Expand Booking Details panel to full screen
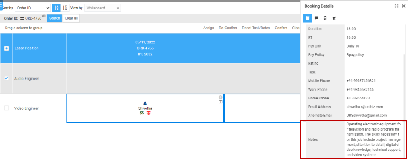The image size is (408, 159). [x=396, y=6]
